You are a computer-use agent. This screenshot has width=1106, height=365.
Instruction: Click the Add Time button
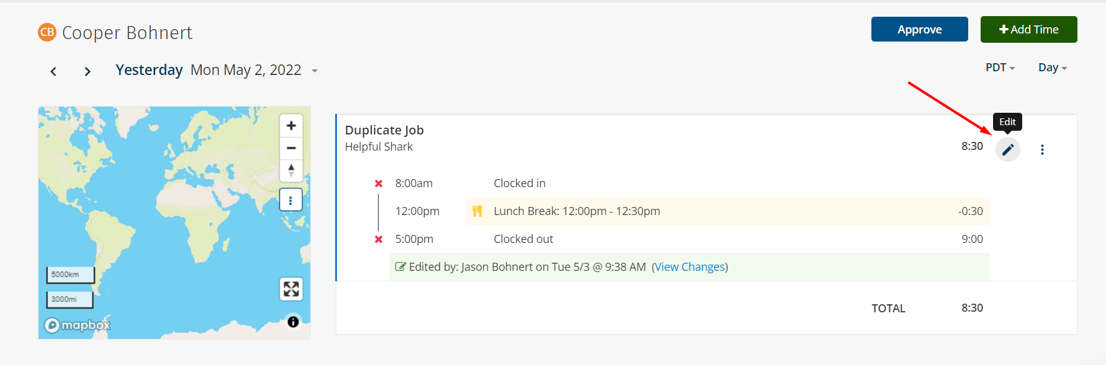pyautogui.click(x=1028, y=29)
